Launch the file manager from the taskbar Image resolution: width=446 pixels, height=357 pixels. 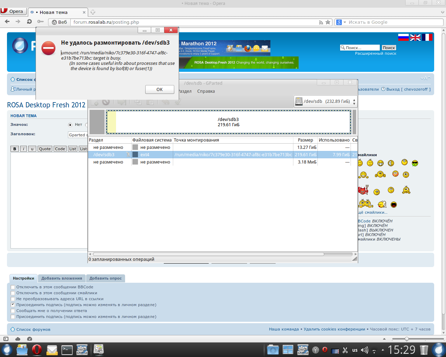tap(22, 350)
